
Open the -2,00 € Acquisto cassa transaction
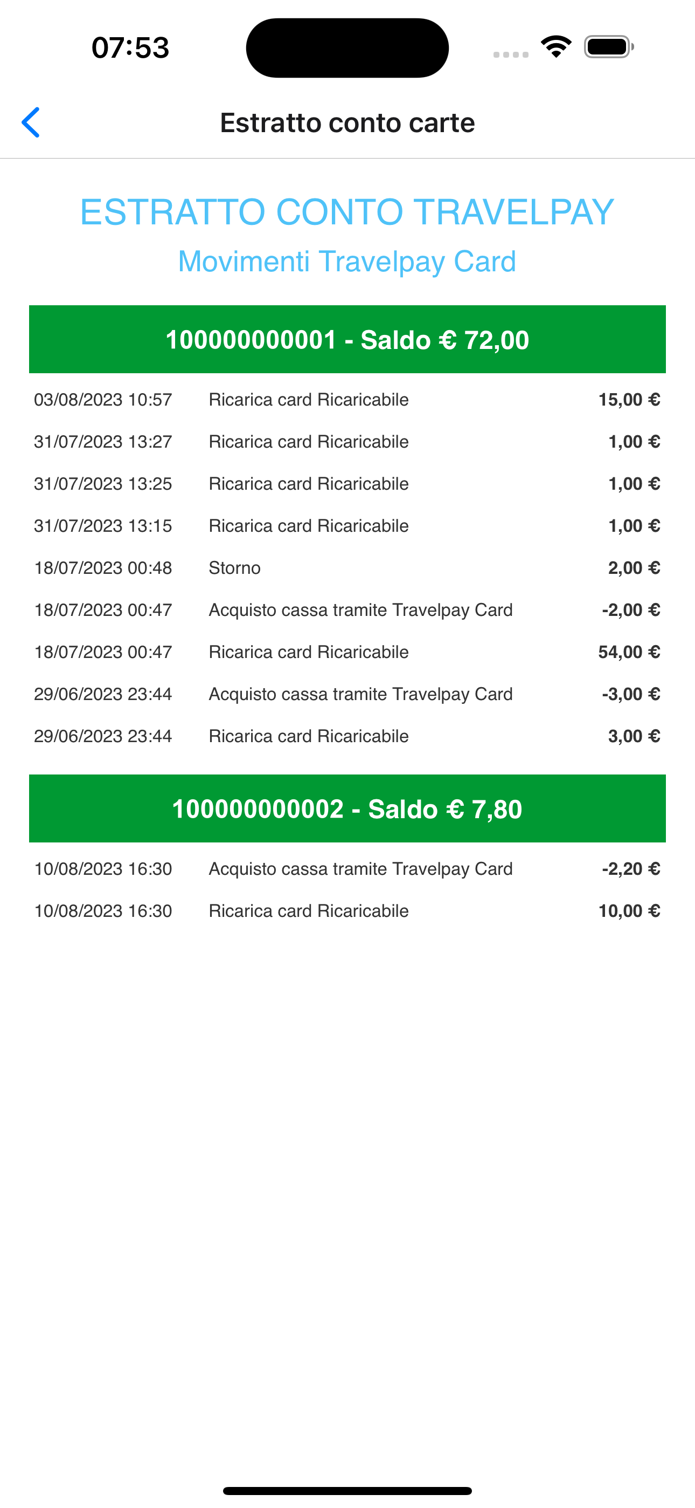(347, 611)
